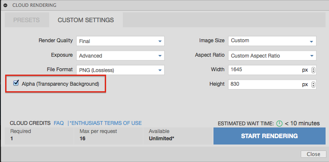Image resolution: width=329 pixels, height=162 pixels.
Task: Click the Cloud Rendering title text
Action: coord(34,5)
